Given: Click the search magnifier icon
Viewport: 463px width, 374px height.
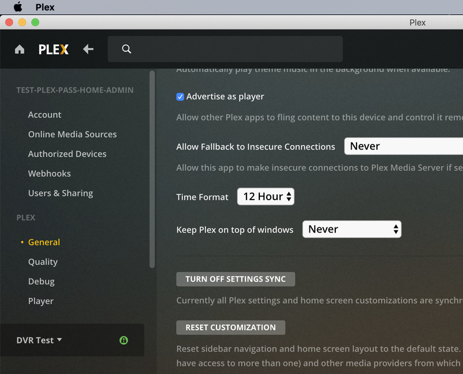Looking at the screenshot, I should 126,49.
